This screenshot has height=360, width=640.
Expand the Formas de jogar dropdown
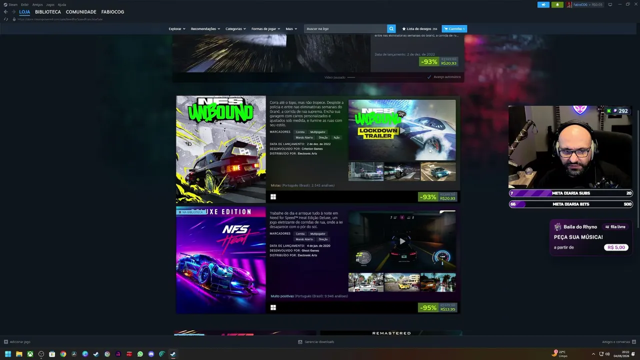(x=266, y=29)
